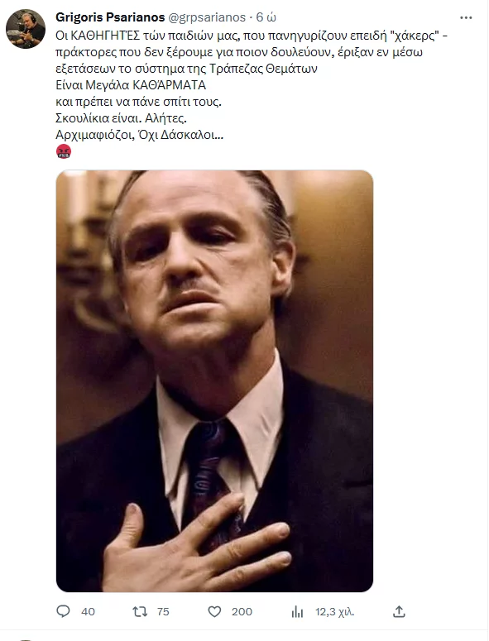
Task: Click the angry swearing face emoji
Action: [64, 151]
